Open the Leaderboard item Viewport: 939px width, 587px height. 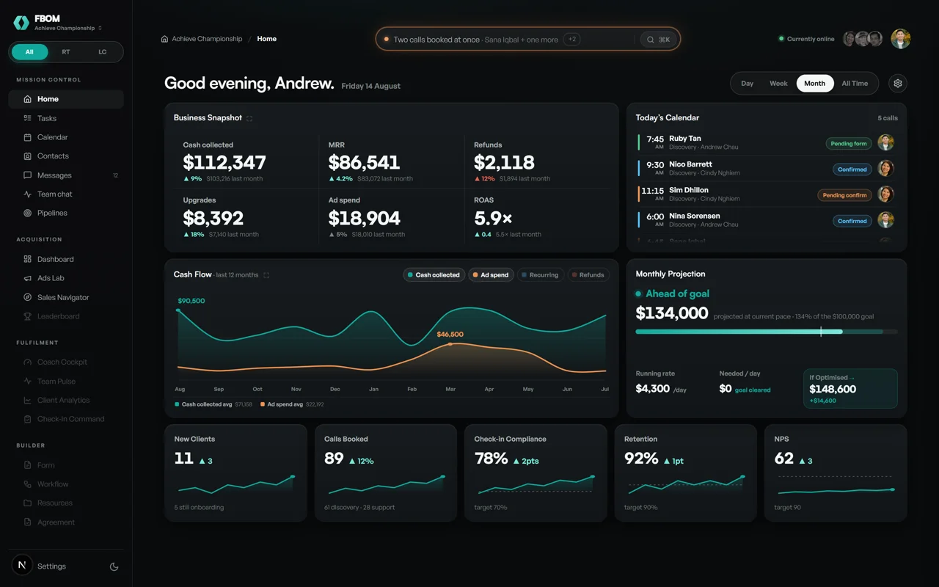pyautogui.click(x=66, y=316)
